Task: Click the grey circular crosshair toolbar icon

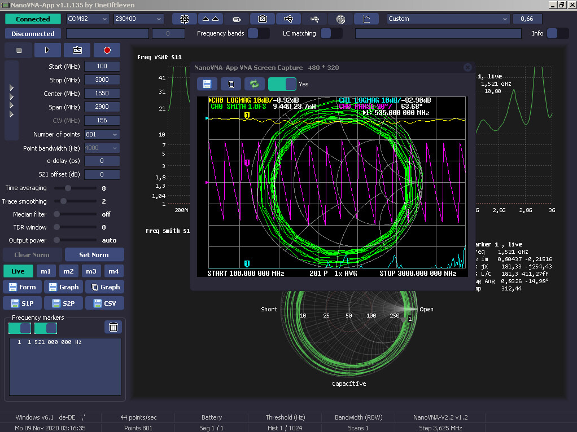Action: (341, 19)
